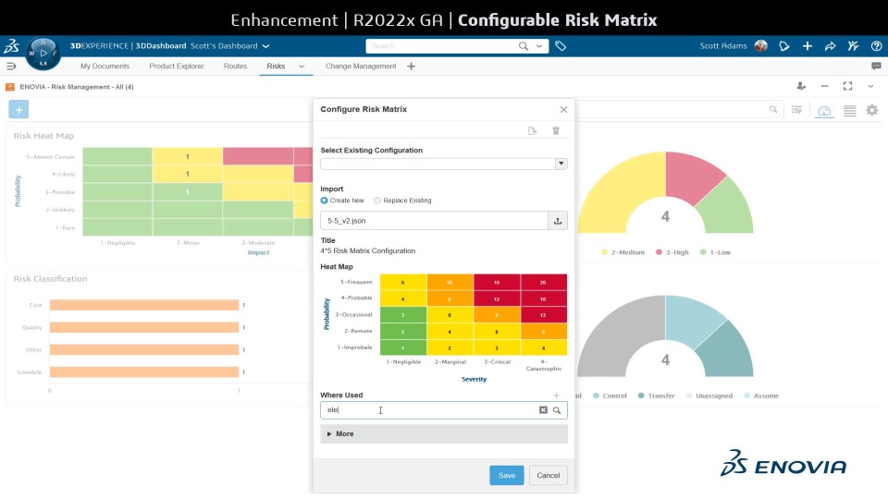888x499 pixels.
Task: Open Select Existing Configuration dropdown
Action: (561, 164)
